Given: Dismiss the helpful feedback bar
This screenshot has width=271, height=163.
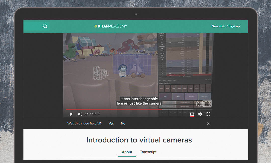Looking at the screenshot, I should pyautogui.click(x=208, y=124).
